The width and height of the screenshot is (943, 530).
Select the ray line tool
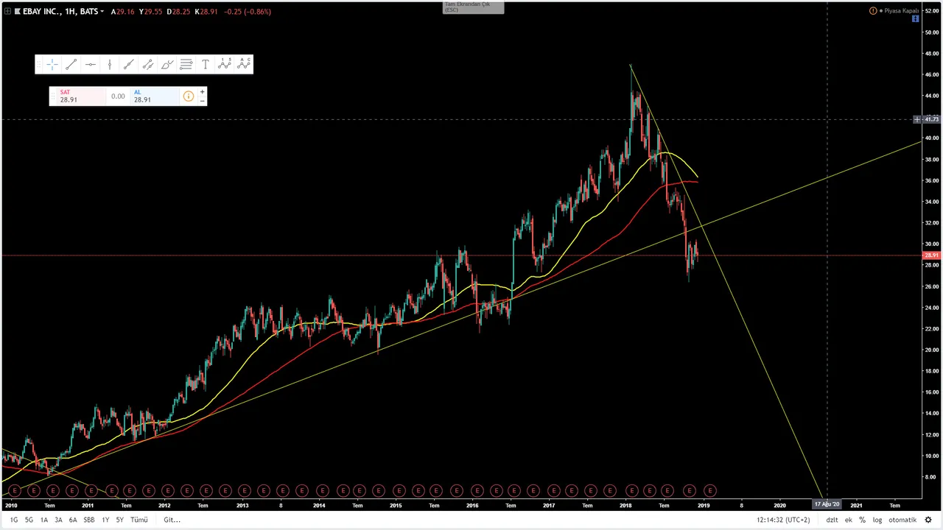pyautogui.click(x=129, y=65)
